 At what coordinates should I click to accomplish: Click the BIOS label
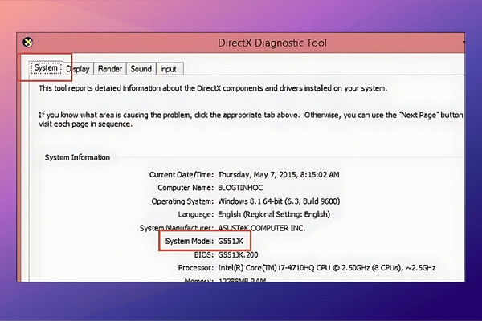point(204,254)
